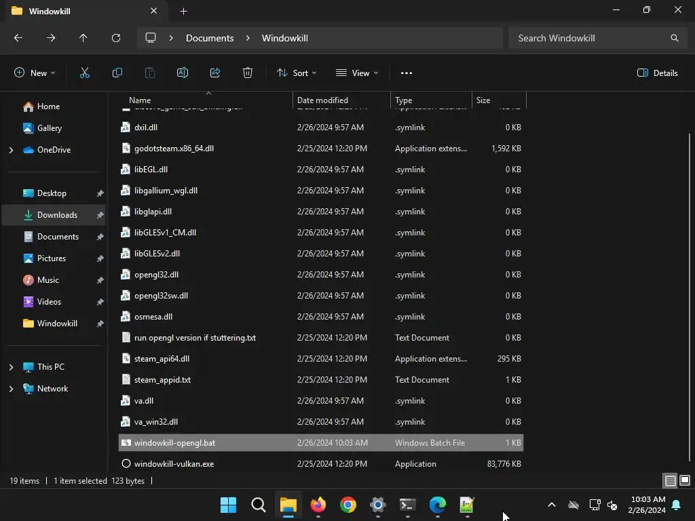Screen dimensions: 695x521
Task: Open Google Chrome from the taskbar
Action: click(x=348, y=505)
